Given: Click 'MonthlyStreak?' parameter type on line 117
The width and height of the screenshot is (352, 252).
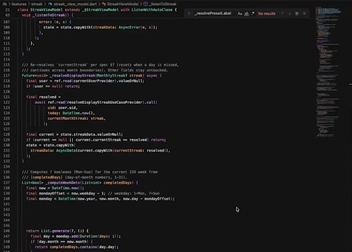Looking at the screenshot, I should [112, 75].
